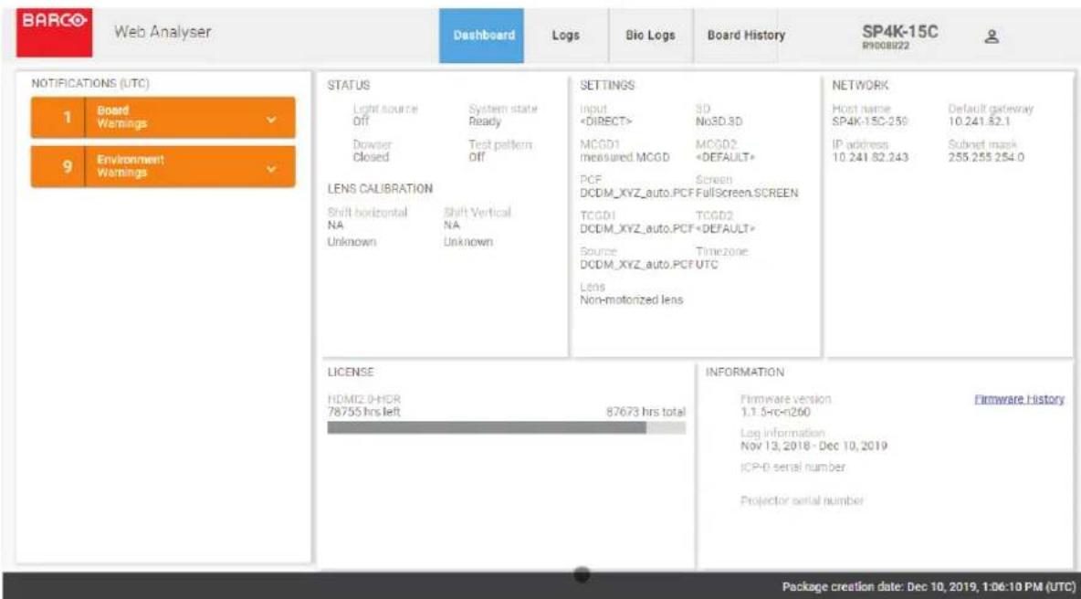Click the ICP-D serial number label
Viewport: 1081px width, 599px height.
(792, 468)
